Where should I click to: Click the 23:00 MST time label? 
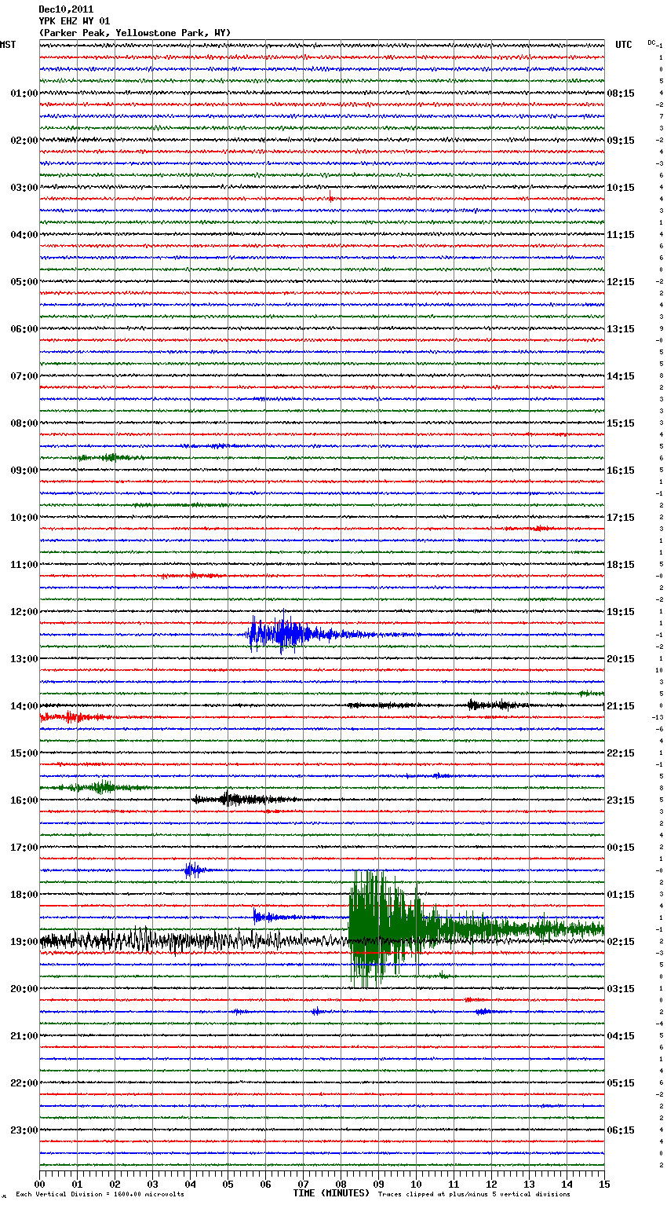click(x=24, y=1130)
